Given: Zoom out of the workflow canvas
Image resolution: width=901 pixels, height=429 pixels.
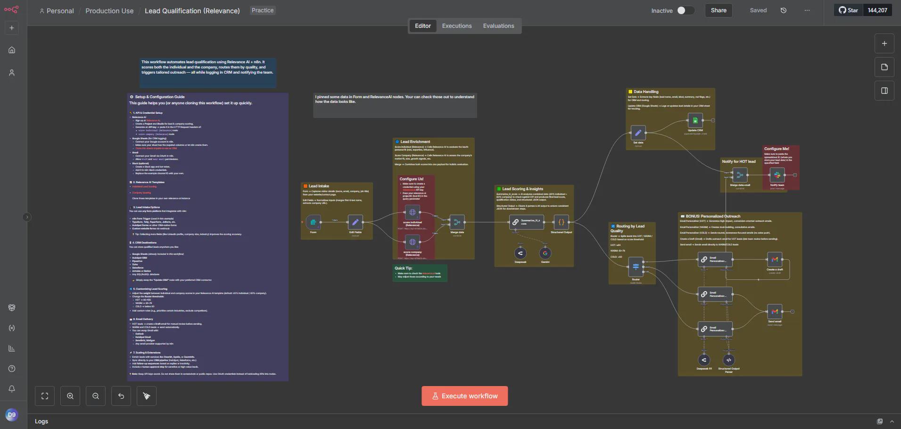Looking at the screenshot, I should [x=96, y=396].
